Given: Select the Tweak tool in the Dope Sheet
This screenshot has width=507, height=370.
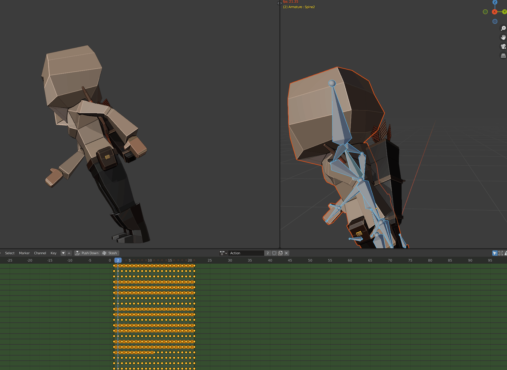Looking at the screenshot, I should [x=495, y=253].
